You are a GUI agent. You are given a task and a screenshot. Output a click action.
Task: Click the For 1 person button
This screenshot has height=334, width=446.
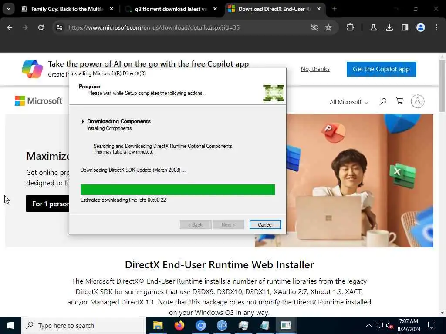click(47, 204)
